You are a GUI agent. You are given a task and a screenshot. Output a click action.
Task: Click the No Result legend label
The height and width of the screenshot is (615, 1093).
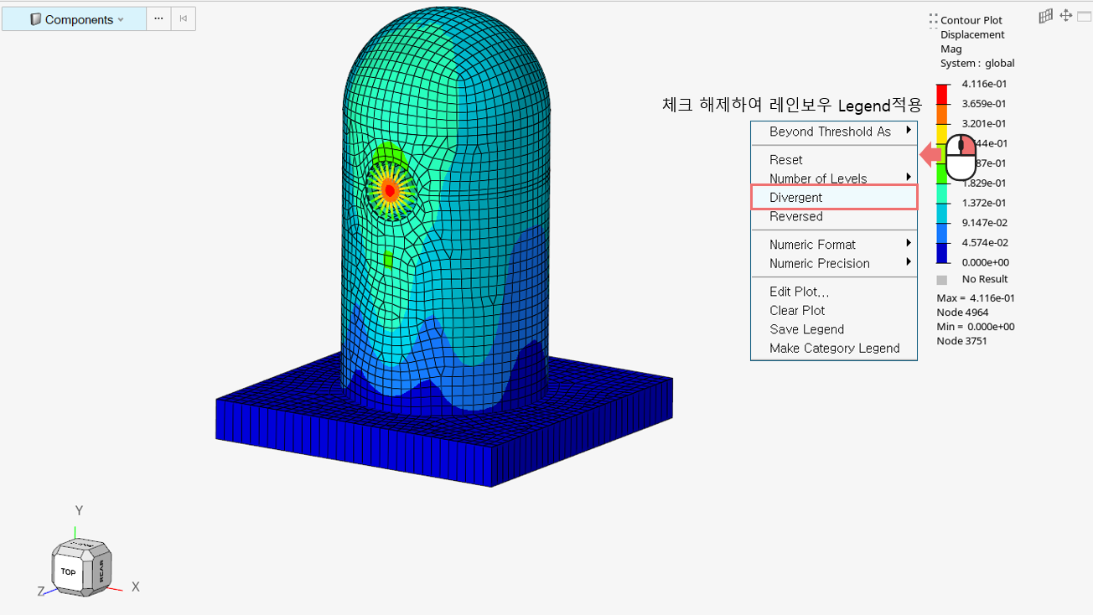coord(985,279)
